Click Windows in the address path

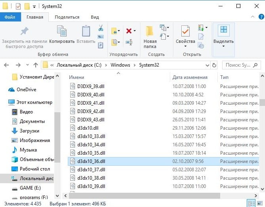pyautogui.click(x=120, y=65)
